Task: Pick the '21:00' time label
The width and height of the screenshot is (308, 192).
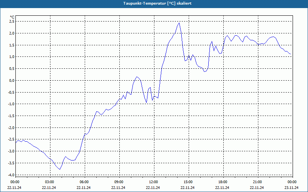Action: coord(258,182)
